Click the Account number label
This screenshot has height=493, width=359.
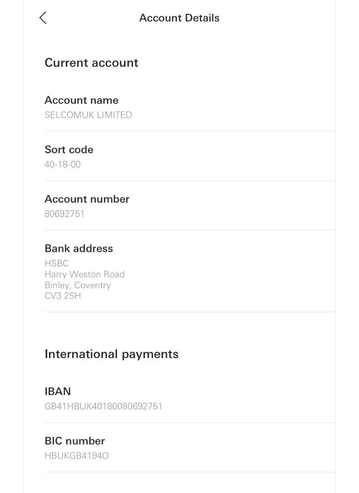(87, 199)
